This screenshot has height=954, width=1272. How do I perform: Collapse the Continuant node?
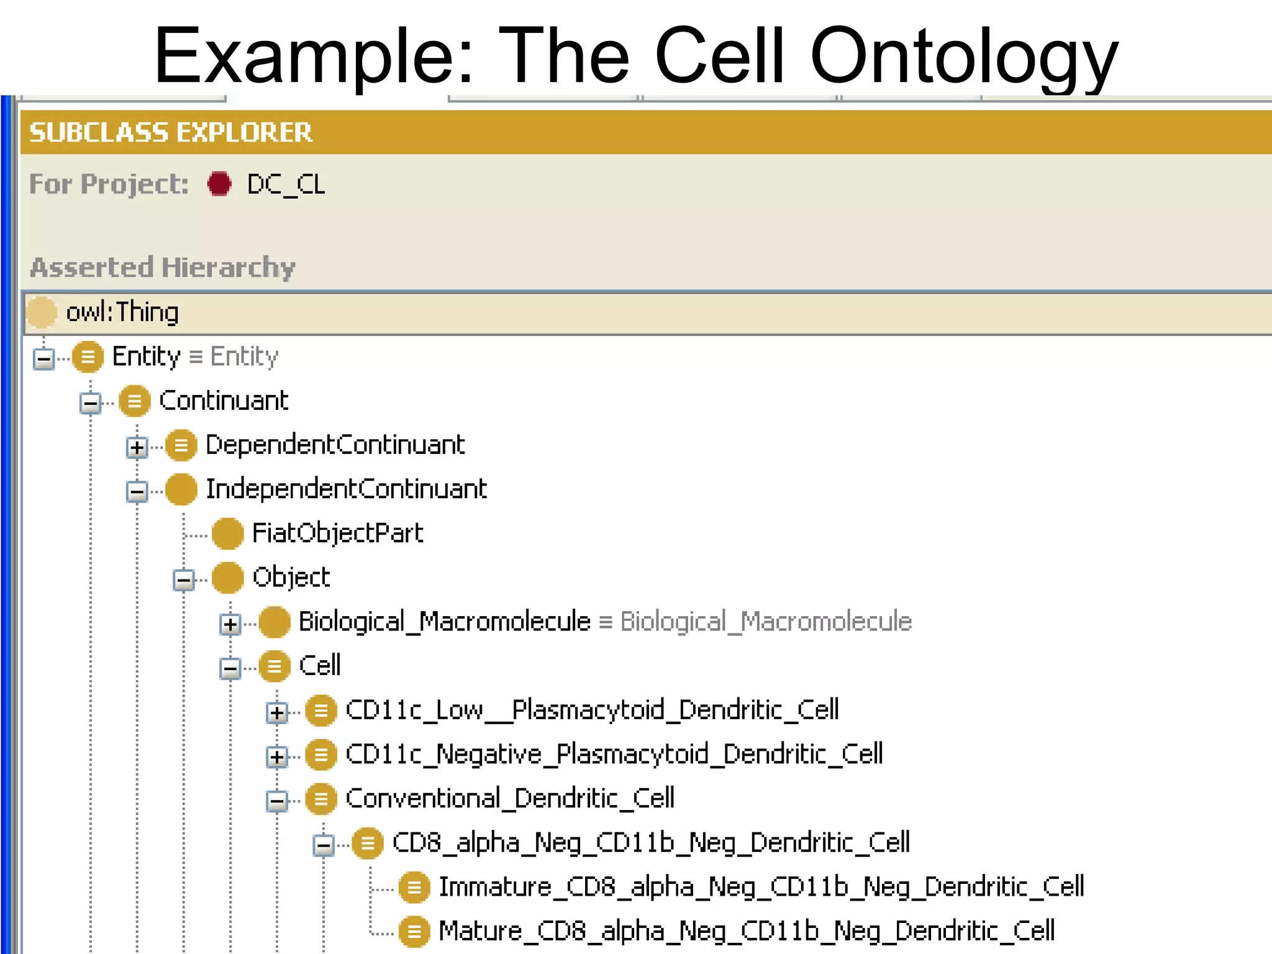pos(90,403)
